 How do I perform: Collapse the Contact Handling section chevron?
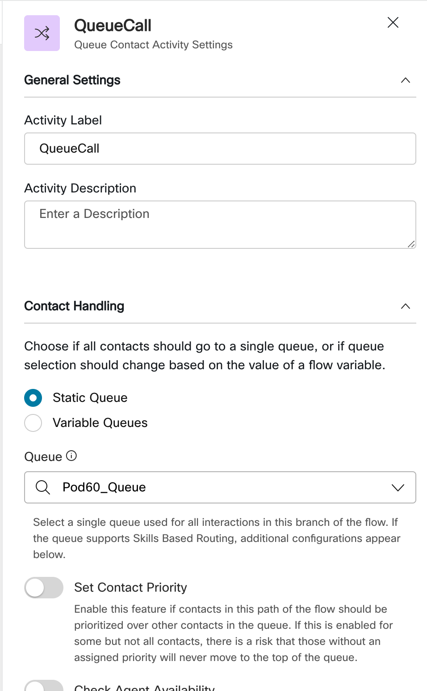pos(405,307)
